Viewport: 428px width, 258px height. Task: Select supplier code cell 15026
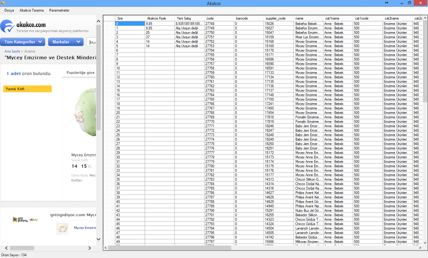point(279,24)
